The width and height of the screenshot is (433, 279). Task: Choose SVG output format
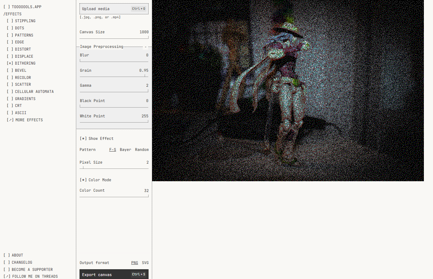145,263
